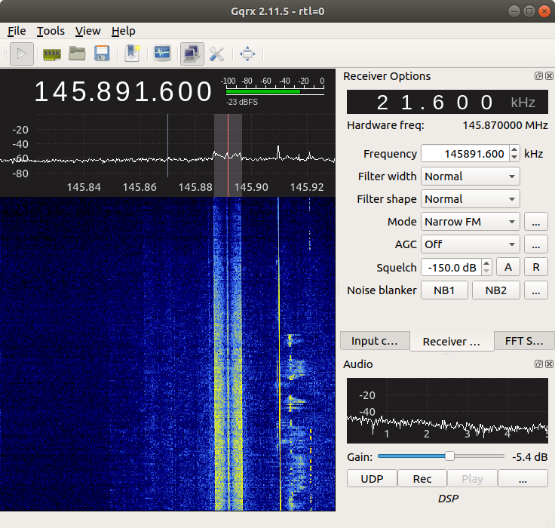Click the squelch reset button R
This screenshot has height=528, width=555.
536,267
